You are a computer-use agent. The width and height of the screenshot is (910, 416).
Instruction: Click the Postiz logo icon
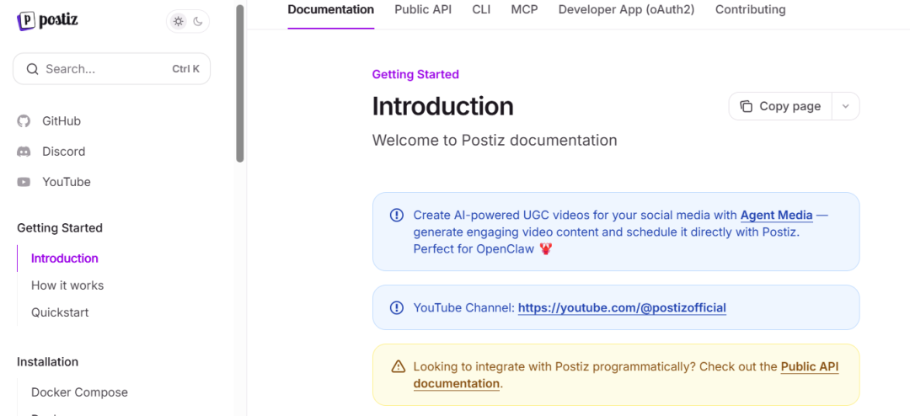click(26, 21)
